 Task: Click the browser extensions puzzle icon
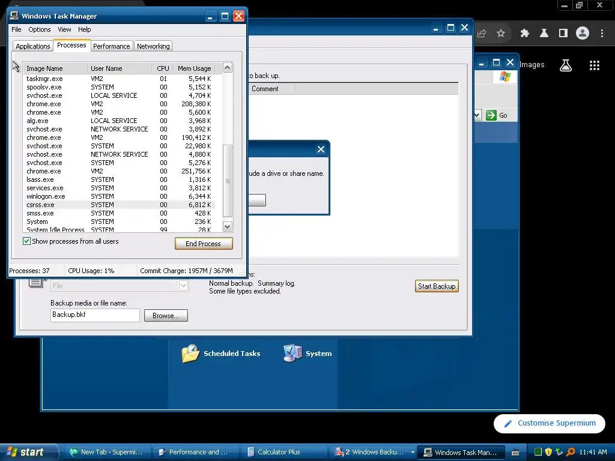tap(524, 34)
